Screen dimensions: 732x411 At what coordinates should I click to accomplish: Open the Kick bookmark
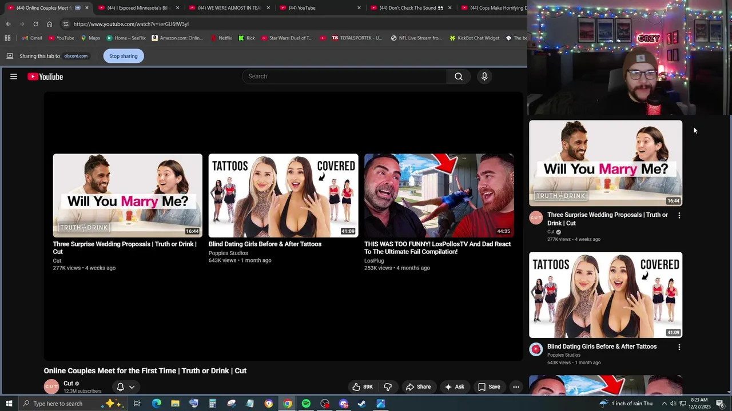click(x=246, y=38)
